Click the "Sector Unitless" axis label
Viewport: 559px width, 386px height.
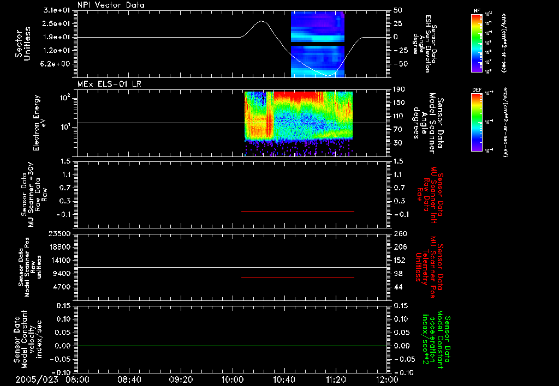tap(23, 44)
